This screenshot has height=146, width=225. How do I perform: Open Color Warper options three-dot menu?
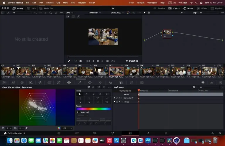[110, 87]
